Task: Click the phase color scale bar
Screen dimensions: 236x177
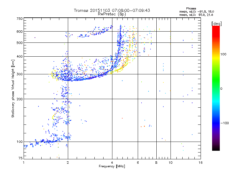Action: tap(216, 88)
